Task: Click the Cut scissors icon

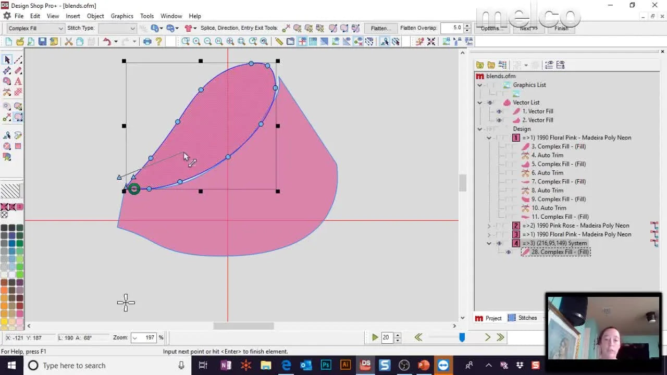Action: click(x=68, y=42)
